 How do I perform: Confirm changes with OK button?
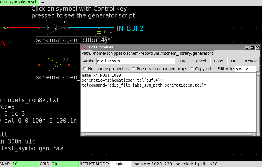click(x=183, y=61)
